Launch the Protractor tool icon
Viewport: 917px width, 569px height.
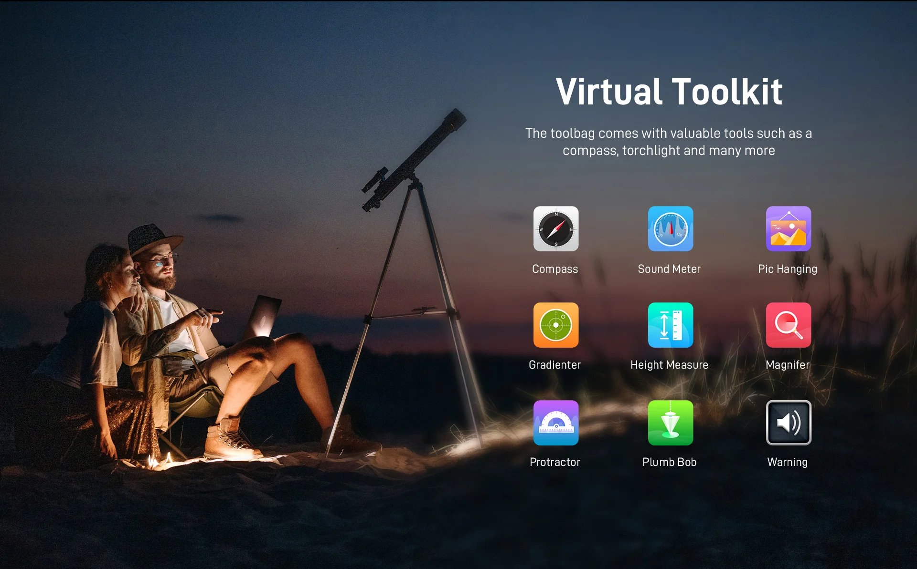pyautogui.click(x=556, y=423)
